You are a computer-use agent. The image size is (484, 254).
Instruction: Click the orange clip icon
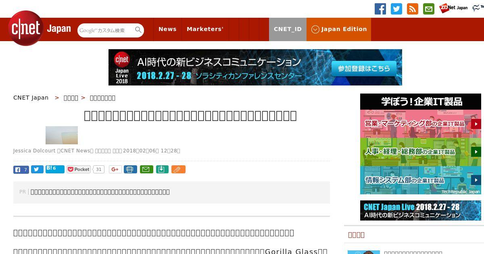pyautogui.click(x=178, y=170)
